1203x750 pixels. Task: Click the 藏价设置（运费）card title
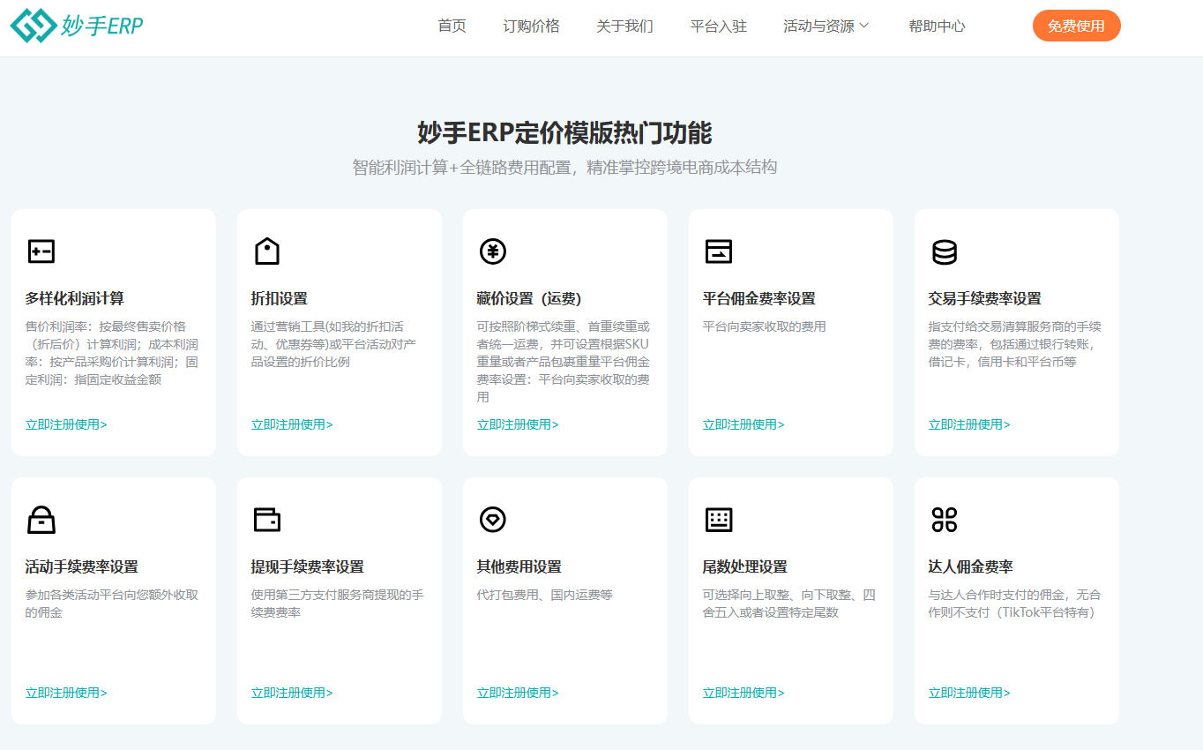tap(529, 298)
